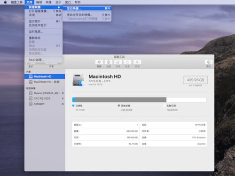This screenshot has width=235, height=176.
Task: Click the disk1s5 device value
Action: 201,144
